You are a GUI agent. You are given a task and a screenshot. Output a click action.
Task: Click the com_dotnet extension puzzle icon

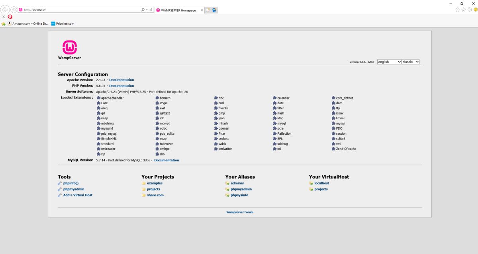coord(333,98)
